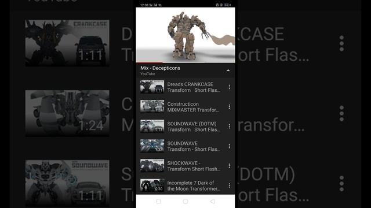Screen dimensions: 371x208
Task: Open background SOUNDWAVE 1:11 thumbnail
Action: 67,183
